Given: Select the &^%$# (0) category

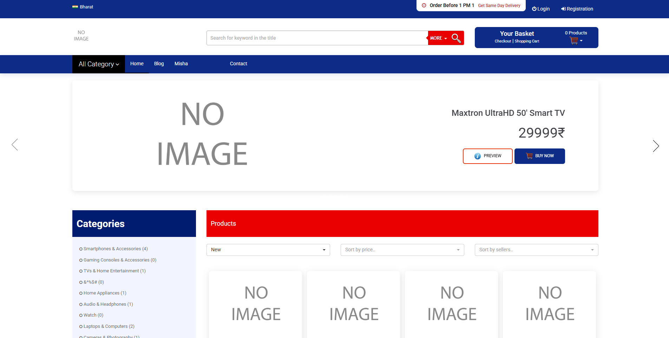Looking at the screenshot, I should pos(93,282).
